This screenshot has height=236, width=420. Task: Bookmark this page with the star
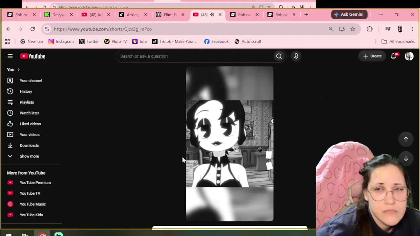tap(353, 29)
